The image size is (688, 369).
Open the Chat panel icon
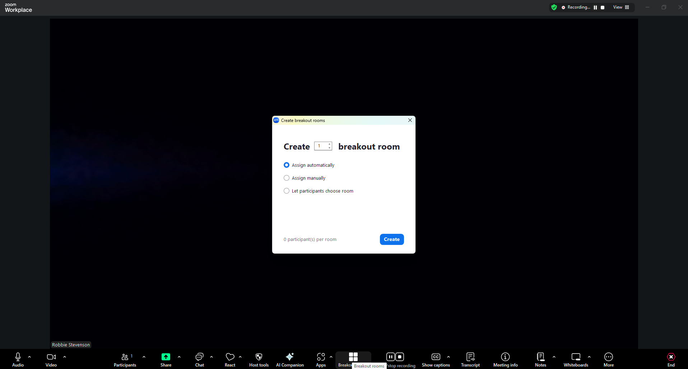199,357
